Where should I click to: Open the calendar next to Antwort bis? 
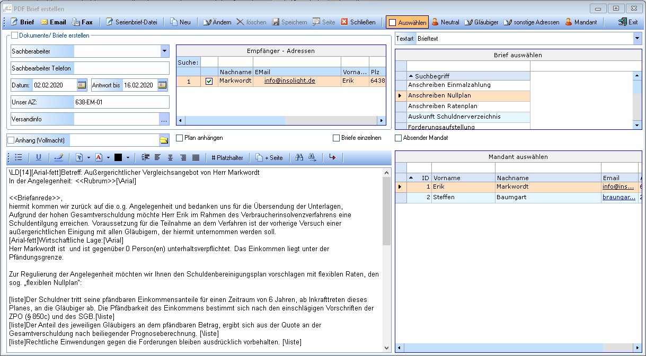pos(162,85)
